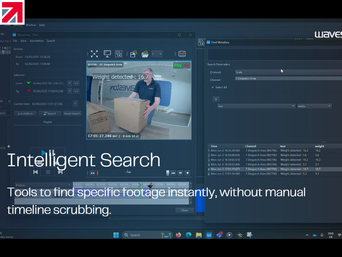Click the open layout folder icon

pyautogui.click(x=145, y=54)
